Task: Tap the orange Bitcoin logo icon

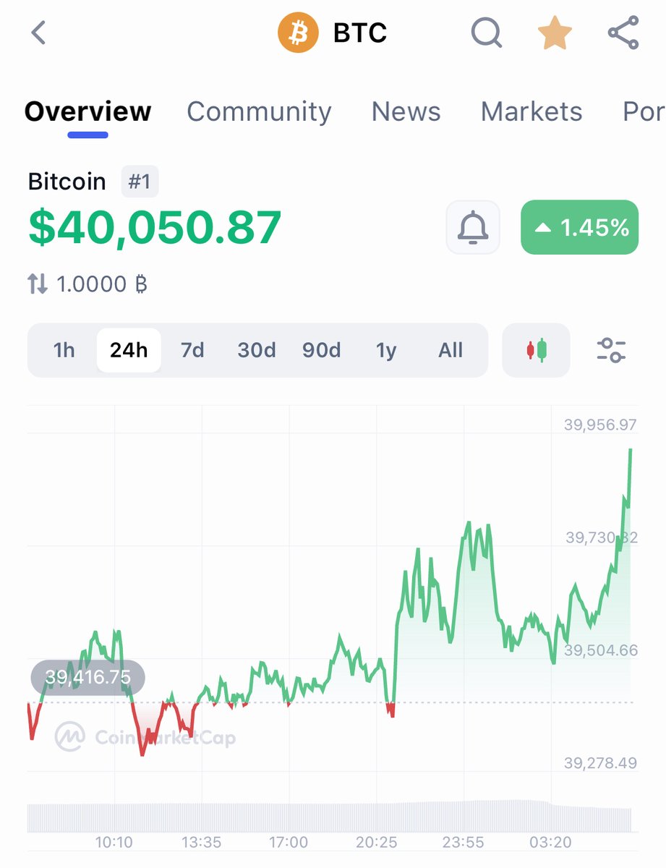Action: pyautogui.click(x=299, y=33)
